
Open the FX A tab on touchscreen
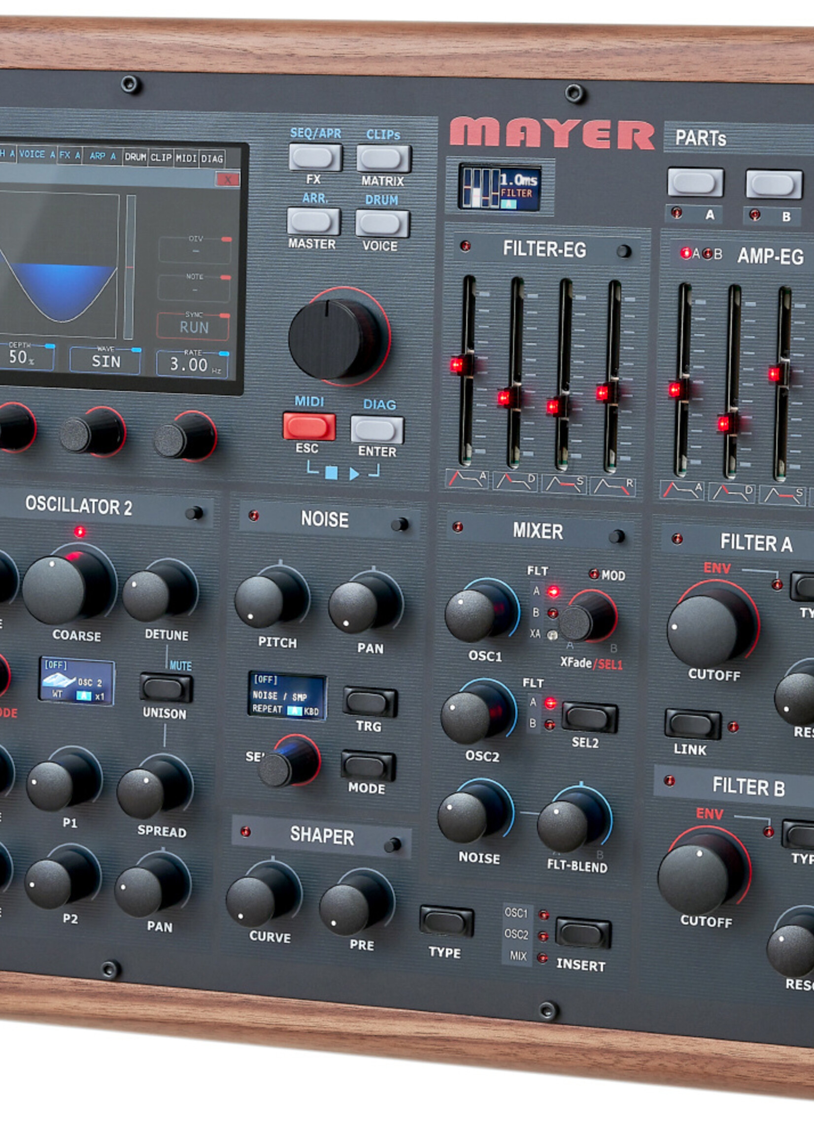click(69, 155)
